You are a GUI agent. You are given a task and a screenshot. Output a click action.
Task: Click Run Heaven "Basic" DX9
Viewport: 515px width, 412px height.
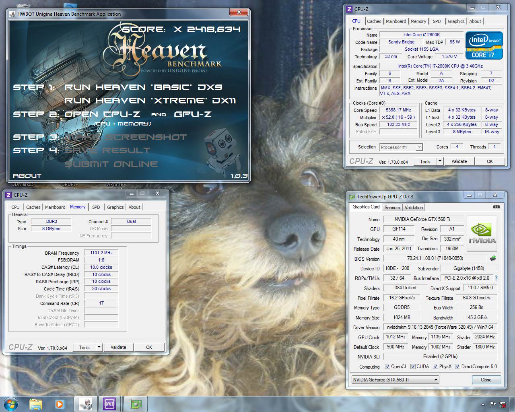[x=143, y=87]
